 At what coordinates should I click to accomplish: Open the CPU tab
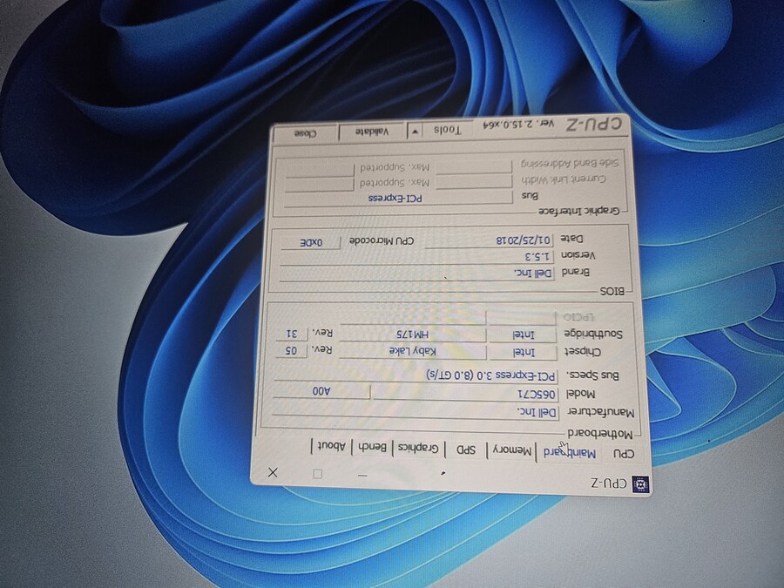click(x=623, y=454)
